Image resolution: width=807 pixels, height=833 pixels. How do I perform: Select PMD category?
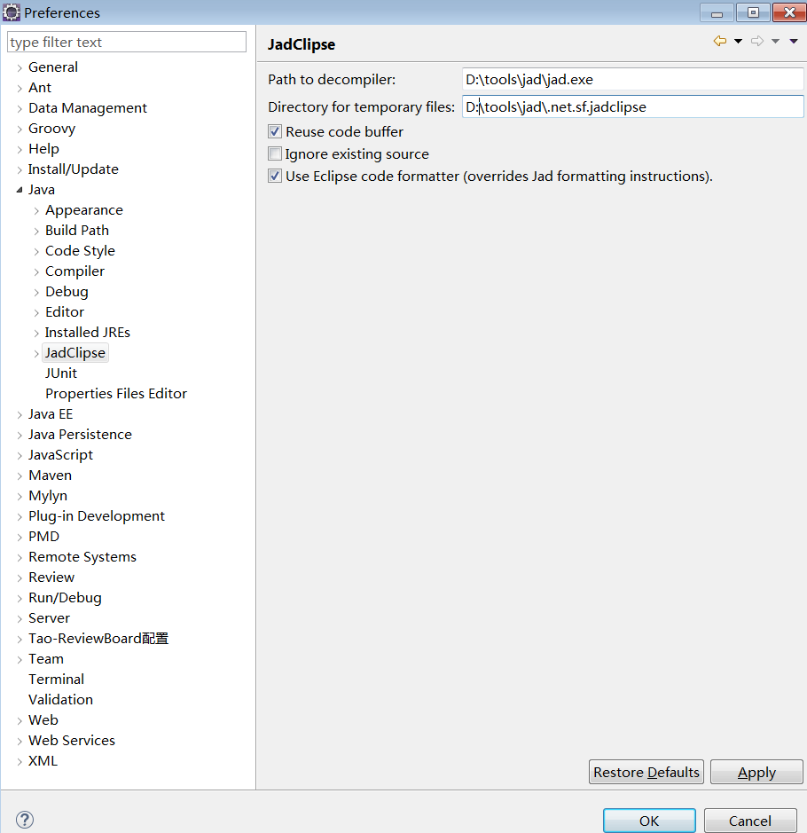pyautogui.click(x=44, y=537)
